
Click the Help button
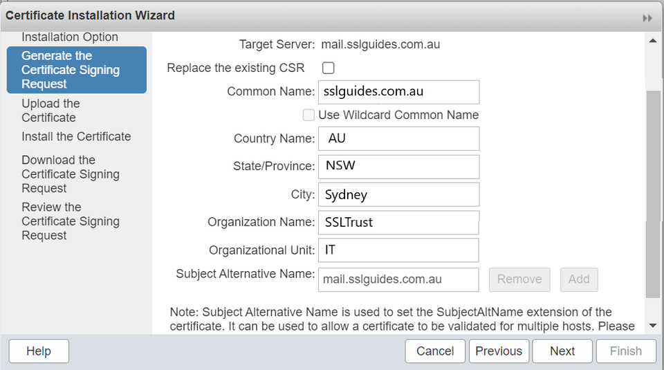39,351
